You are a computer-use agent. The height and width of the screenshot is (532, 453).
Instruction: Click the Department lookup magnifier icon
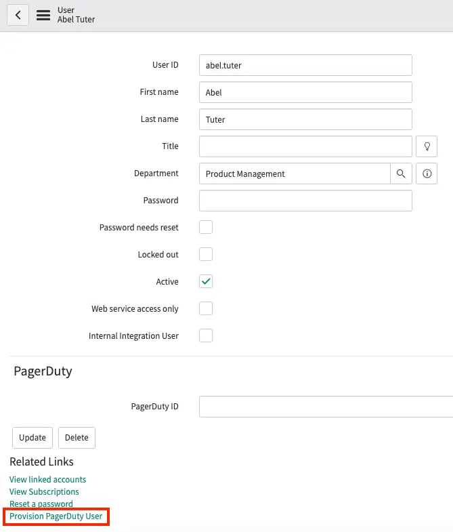401,173
